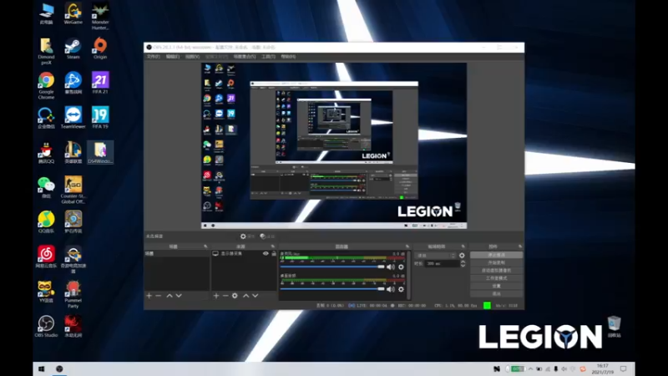Move selected scene up arrow
Viewport: 668px width, 376px height.
pos(170,296)
